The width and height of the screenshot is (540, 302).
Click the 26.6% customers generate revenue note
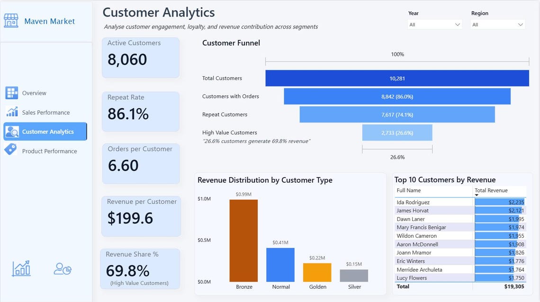click(x=256, y=141)
